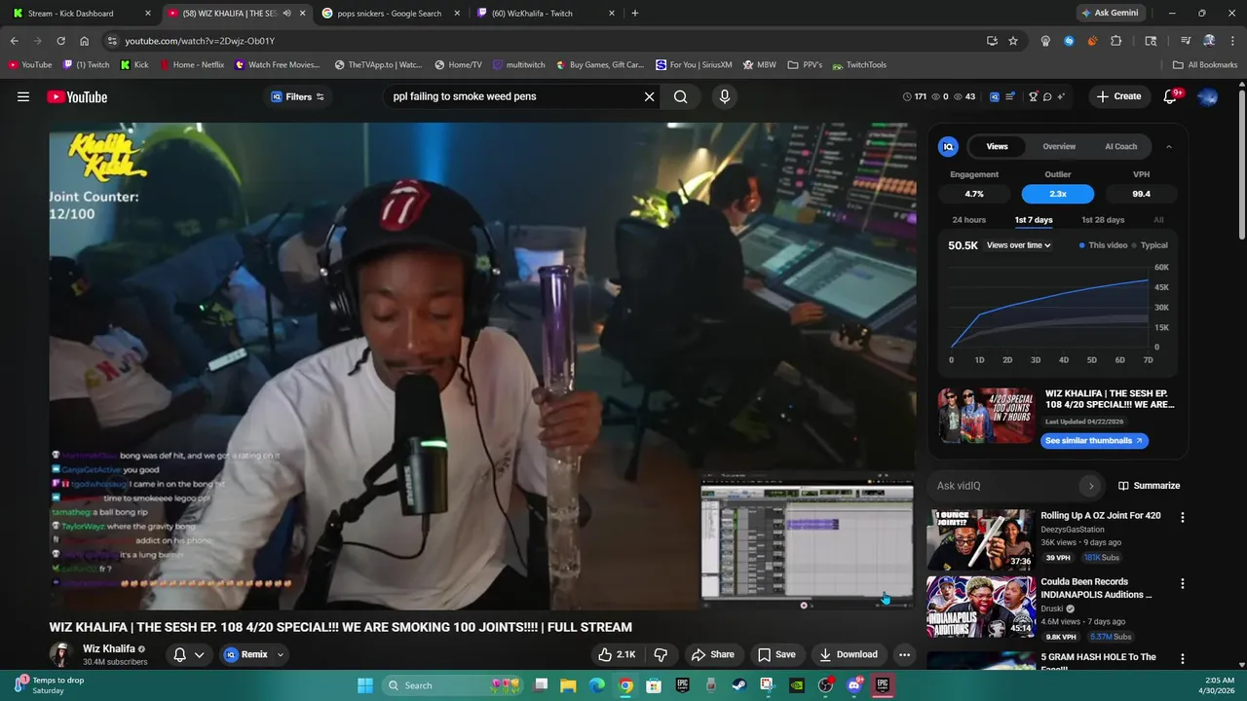Open options for 5 Gram Hash Hole video
The image size is (1247, 701).
[1183, 659]
